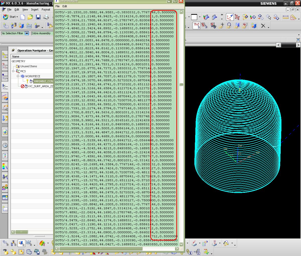Click the Create Tool icon
The image size is (301, 256).
point(14,26)
